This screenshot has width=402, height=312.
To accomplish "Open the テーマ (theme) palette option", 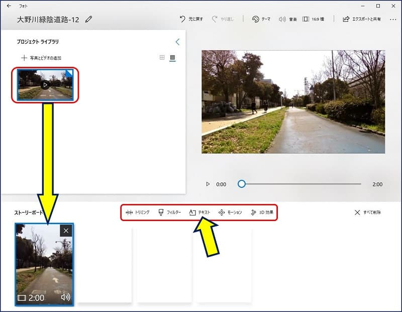I will coord(261,19).
